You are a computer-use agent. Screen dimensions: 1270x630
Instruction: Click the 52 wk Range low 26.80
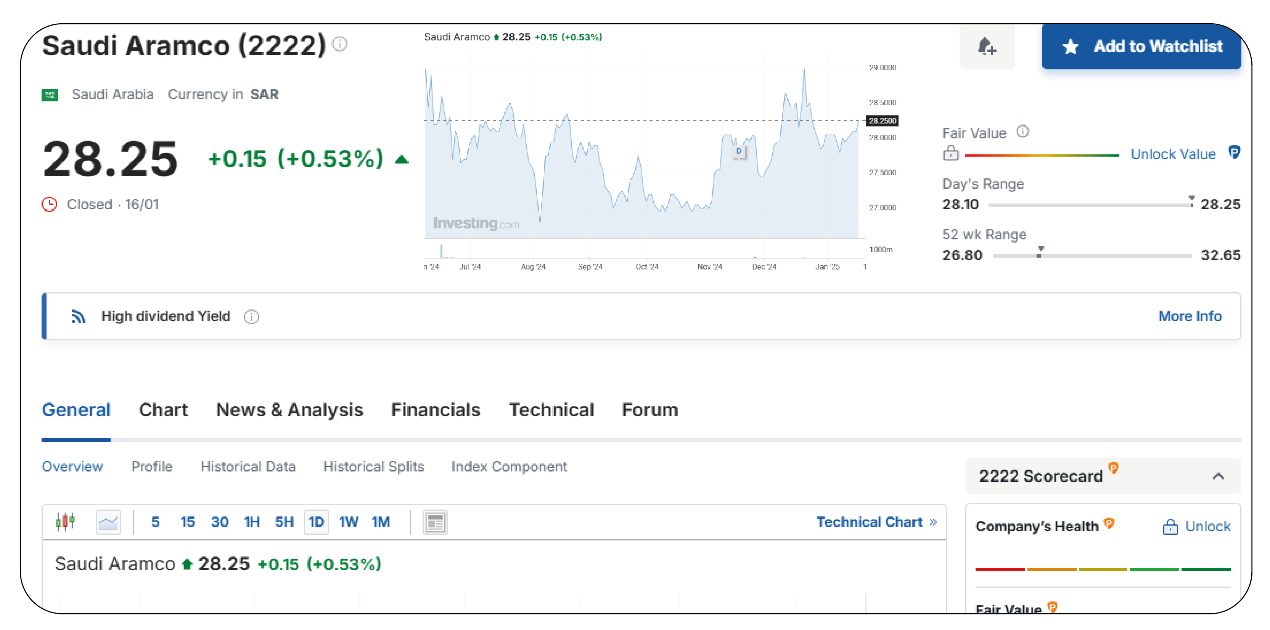coord(962,255)
